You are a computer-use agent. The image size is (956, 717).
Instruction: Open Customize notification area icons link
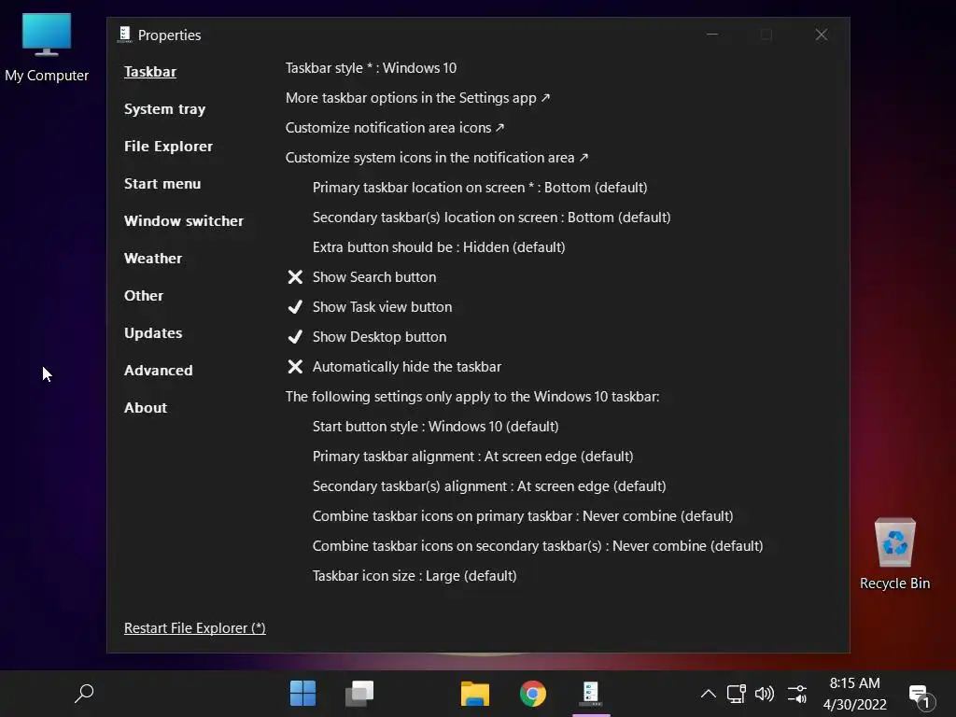click(395, 127)
